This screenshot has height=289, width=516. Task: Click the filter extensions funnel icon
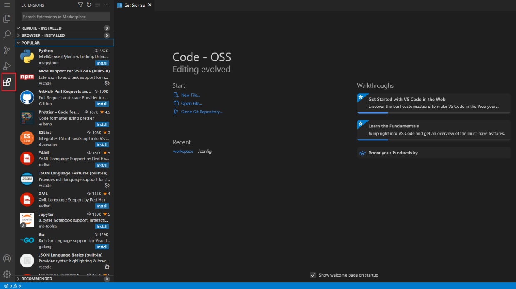click(x=81, y=5)
